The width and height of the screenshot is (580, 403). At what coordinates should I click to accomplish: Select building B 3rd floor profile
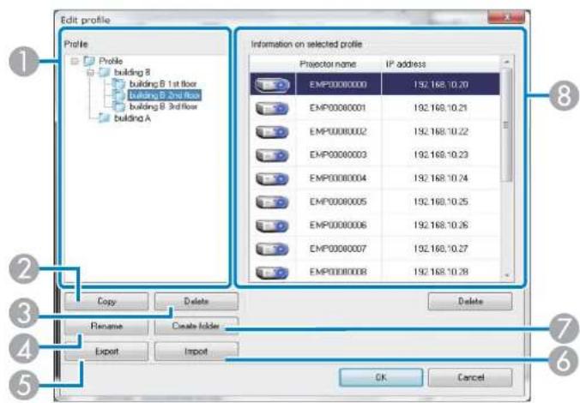[x=164, y=107]
